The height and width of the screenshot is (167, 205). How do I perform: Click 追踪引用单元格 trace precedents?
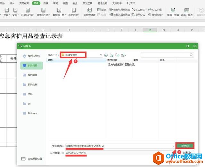119,10
